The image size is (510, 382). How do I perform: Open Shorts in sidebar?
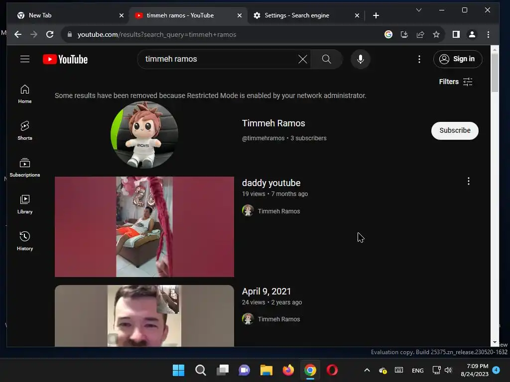[x=25, y=131]
